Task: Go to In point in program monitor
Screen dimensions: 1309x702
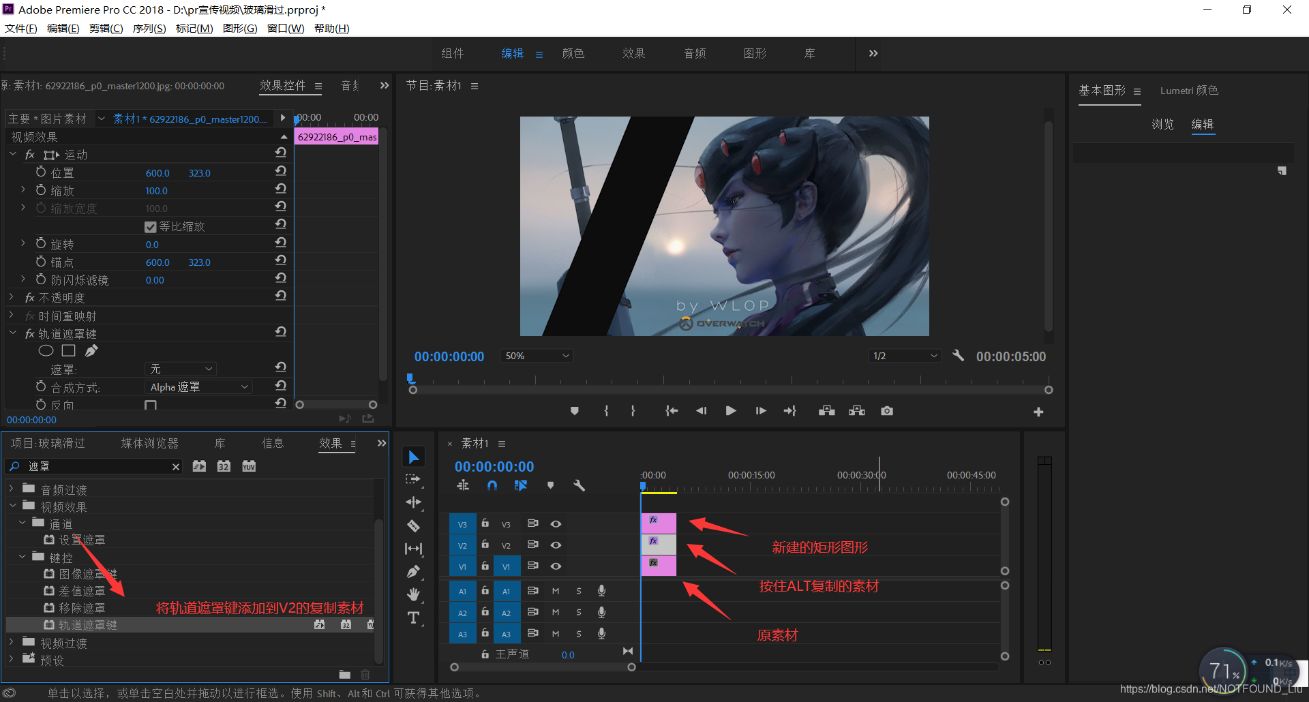Action: pyautogui.click(x=672, y=411)
